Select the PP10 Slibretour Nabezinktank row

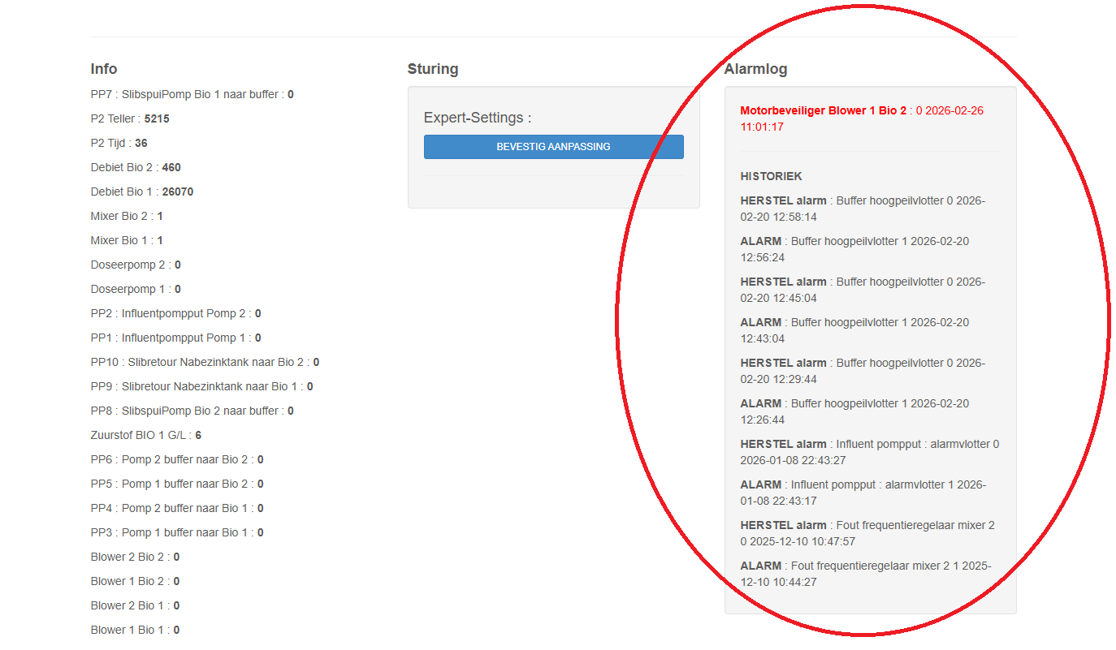coord(205,362)
